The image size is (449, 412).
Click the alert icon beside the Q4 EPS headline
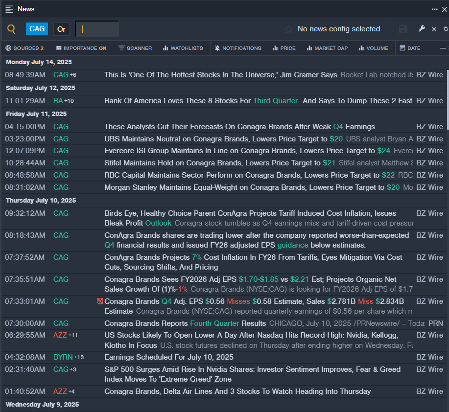pyautogui.click(x=100, y=301)
